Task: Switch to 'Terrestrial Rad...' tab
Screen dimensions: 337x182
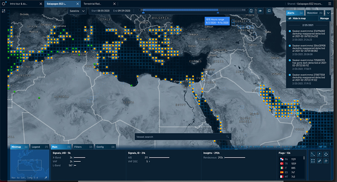Action: [92, 4]
